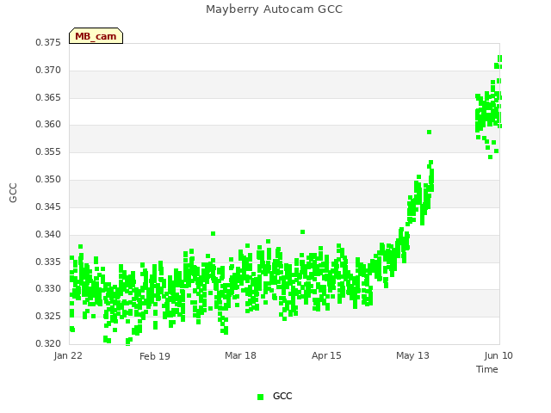
Task: Click the 0.335 y-axis value
Action: (48, 262)
